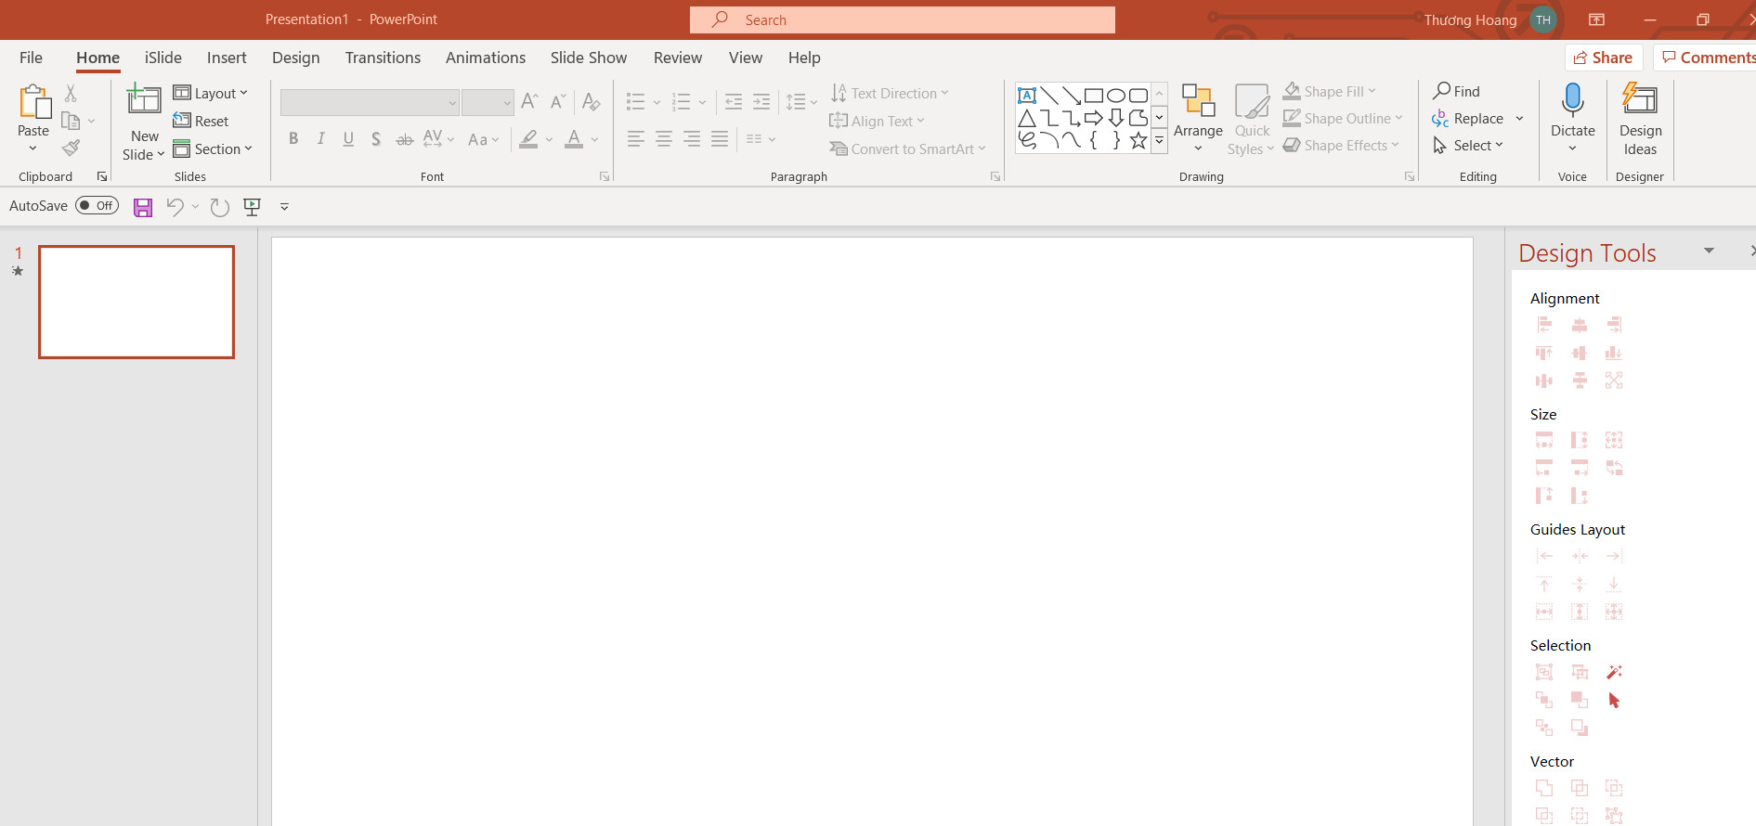Click the New Slide icon
This screenshot has width=1756, height=826.
coord(144,99)
